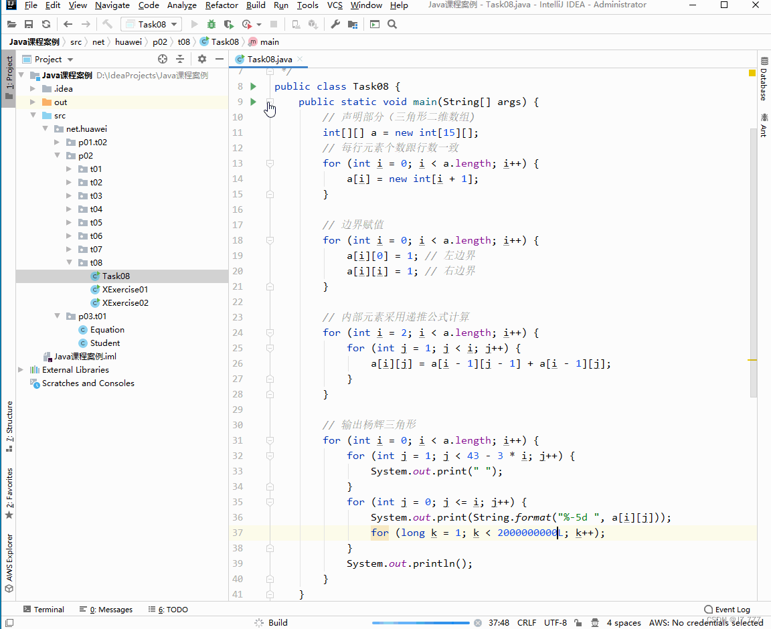771x629 pixels.
Task: Click the read-only lock icon in status bar
Action: coord(578,622)
